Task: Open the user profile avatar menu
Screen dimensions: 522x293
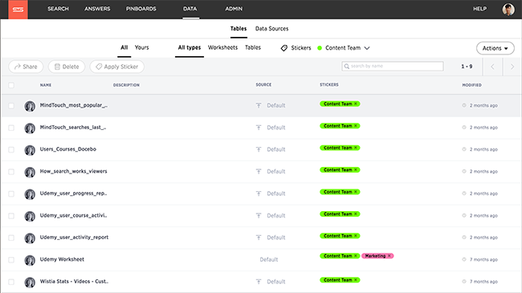Action: (x=508, y=10)
